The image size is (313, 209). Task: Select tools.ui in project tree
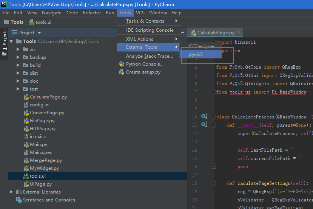(97, 176)
